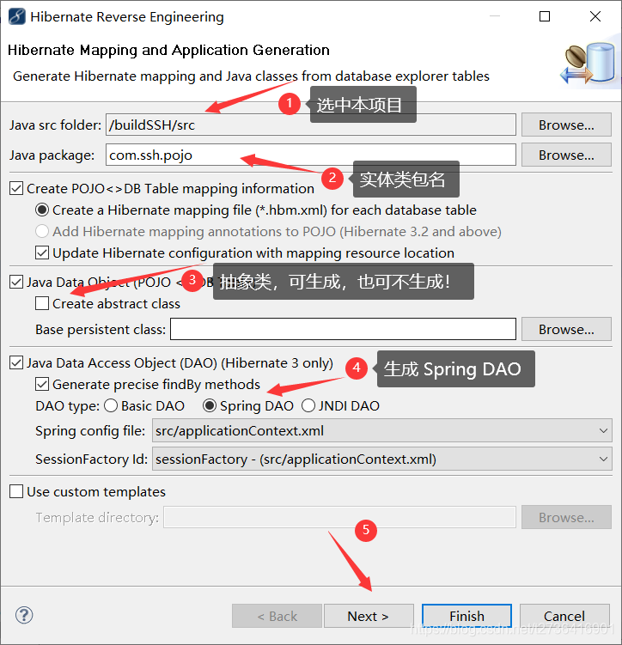Open the Spring config file dropdown
Image resolution: width=622 pixels, height=645 pixels.
[x=382, y=430]
